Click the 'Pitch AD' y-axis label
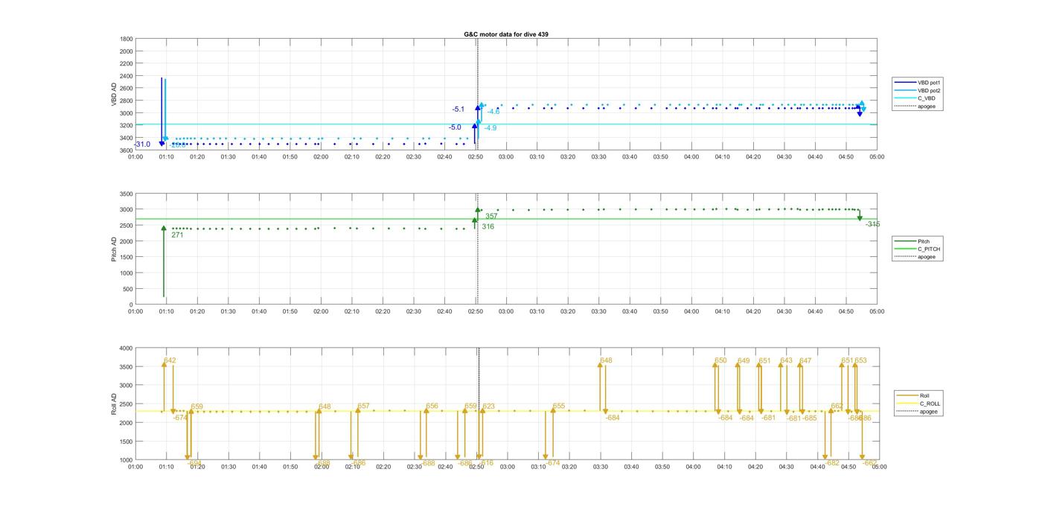Viewport: 1042px width, 516px height. coord(114,249)
